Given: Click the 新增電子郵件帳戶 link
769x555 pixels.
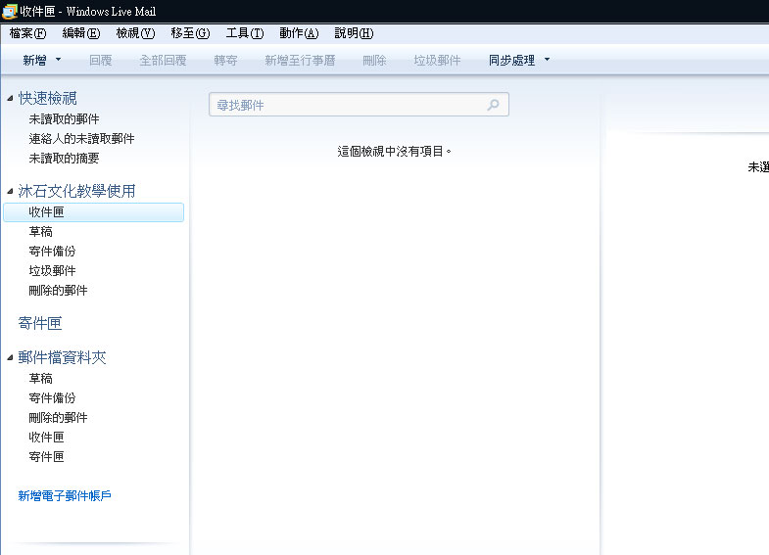Looking at the screenshot, I should coord(65,496).
